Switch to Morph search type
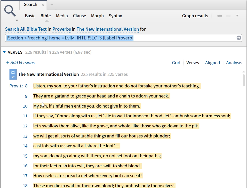247x188 pixels. [97, 16]
